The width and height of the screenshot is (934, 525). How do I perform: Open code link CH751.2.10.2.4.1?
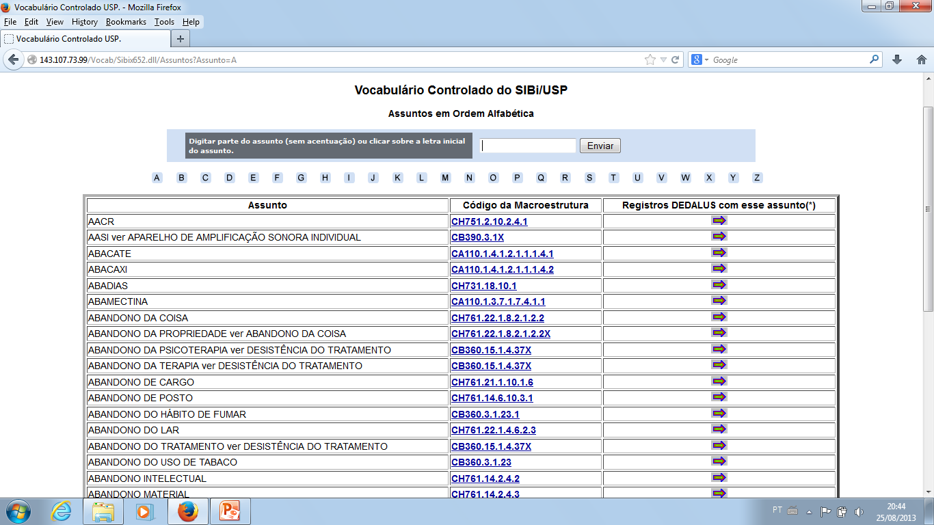489,221
